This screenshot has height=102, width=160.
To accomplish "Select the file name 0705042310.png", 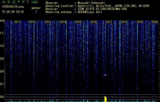I will pos(13,7).
